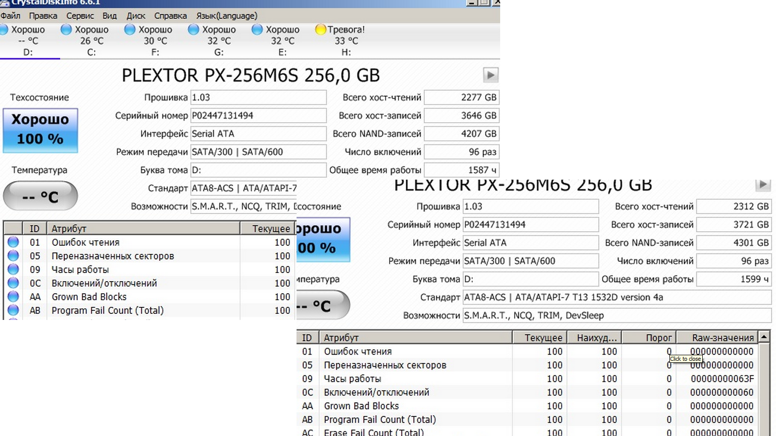Open the Сервис menu
Viewport: 776px width, 436px height.
[80, 16]
